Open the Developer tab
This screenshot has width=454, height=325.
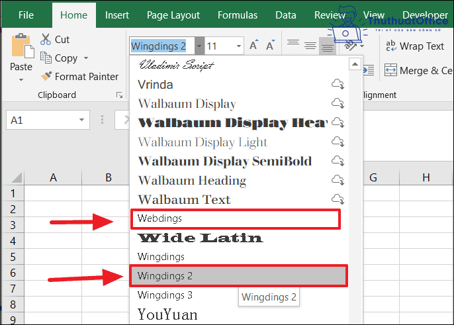425,15
